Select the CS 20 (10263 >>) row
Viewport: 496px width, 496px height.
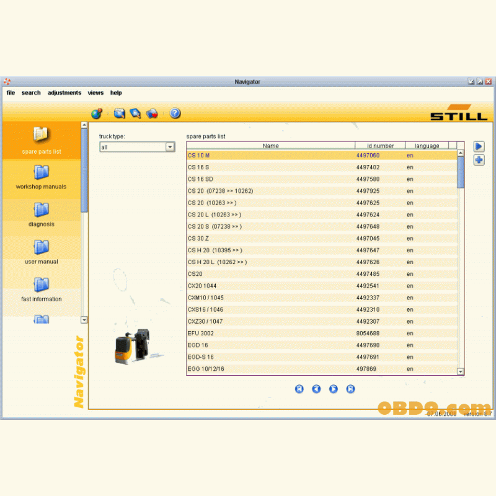322,203
